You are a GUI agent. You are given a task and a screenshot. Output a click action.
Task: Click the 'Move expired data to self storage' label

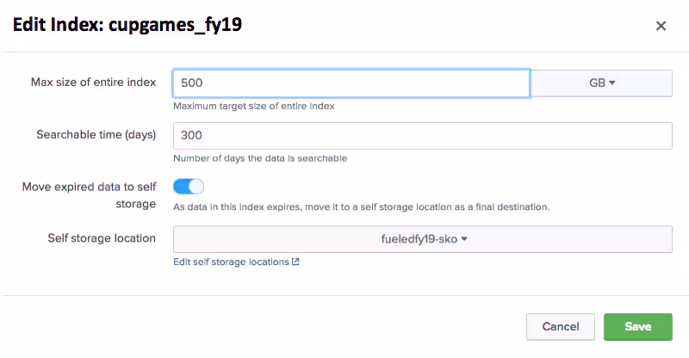[90, 194]
